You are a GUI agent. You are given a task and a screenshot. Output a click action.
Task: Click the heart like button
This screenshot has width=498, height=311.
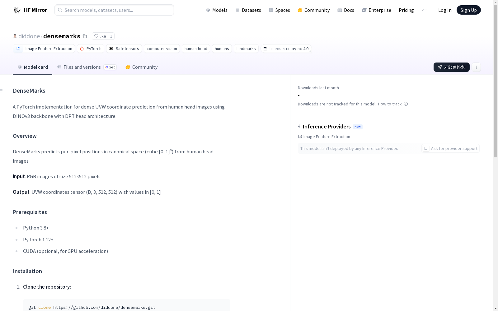tap(100, 36)
